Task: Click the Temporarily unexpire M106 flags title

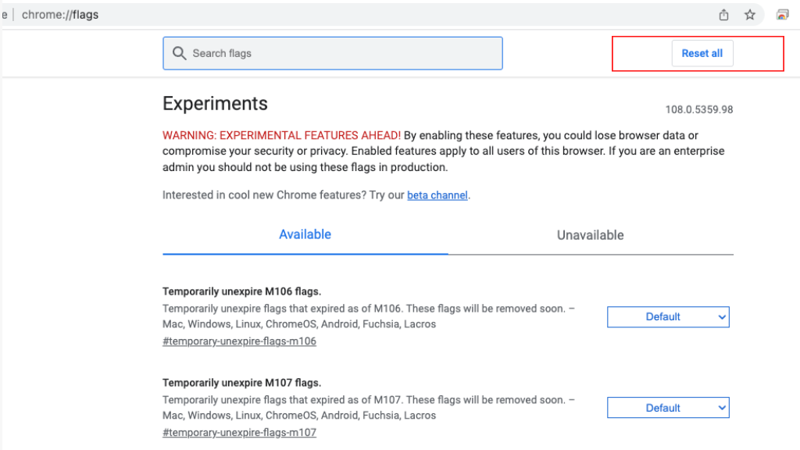Action: [241, 291]
